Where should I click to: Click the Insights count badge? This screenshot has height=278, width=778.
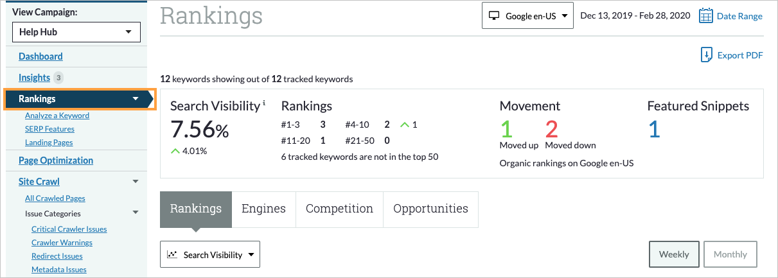click(x=58, y=78)
